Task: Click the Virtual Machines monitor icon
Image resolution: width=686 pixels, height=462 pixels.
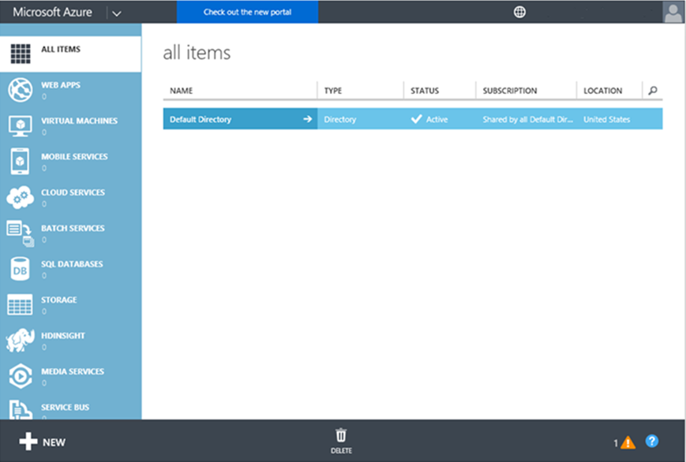Action: [20, 126]
